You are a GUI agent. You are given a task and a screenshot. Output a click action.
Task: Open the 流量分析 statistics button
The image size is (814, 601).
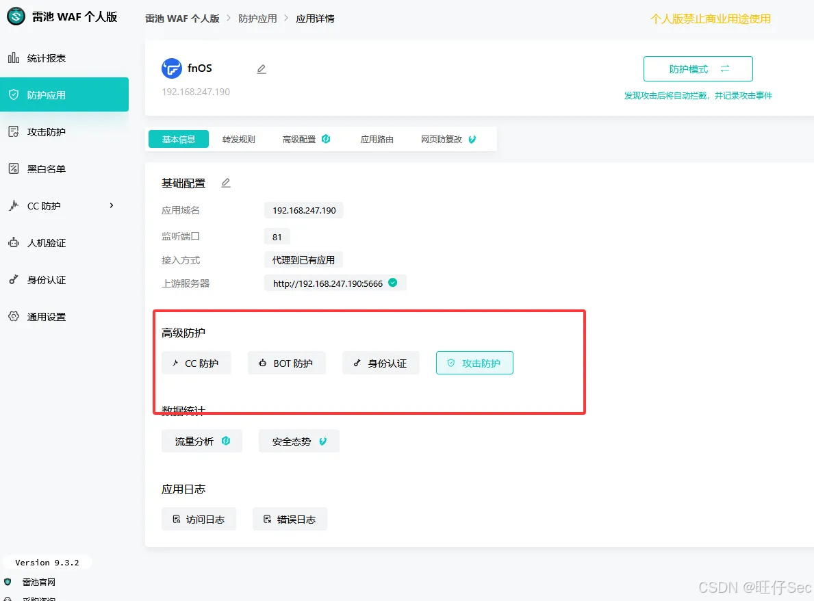point(202,441)
